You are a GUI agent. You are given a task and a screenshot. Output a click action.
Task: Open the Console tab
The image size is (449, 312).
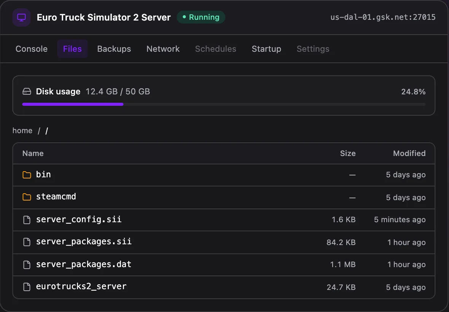[x=32, y=49]
